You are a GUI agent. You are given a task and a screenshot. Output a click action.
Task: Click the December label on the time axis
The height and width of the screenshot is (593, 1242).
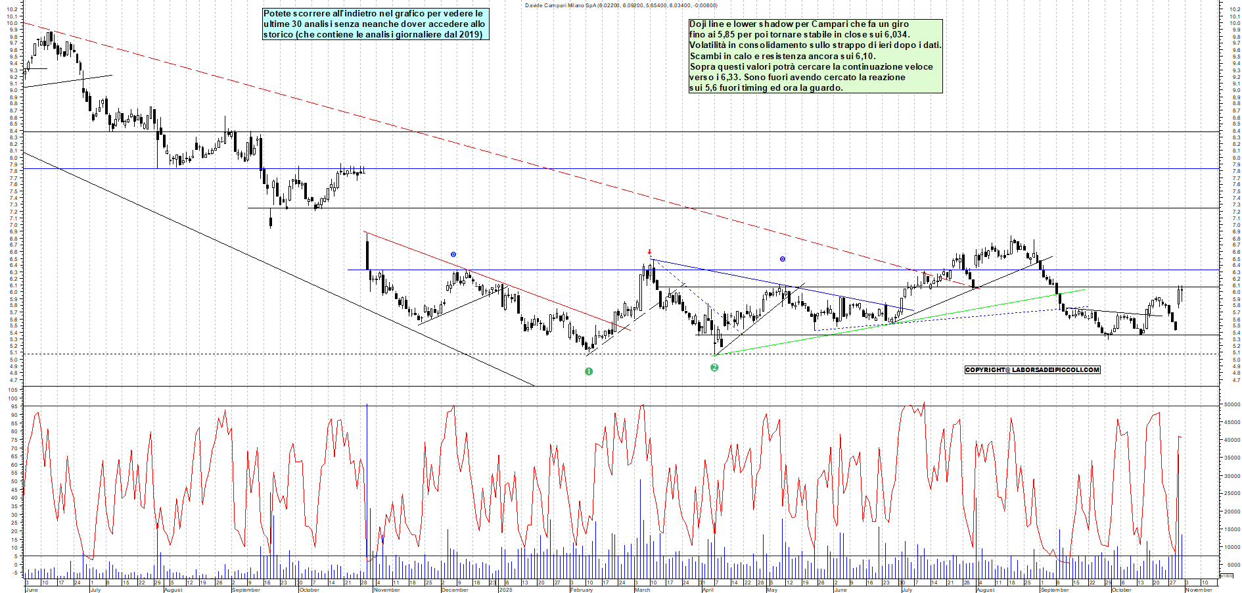[455, 590]
